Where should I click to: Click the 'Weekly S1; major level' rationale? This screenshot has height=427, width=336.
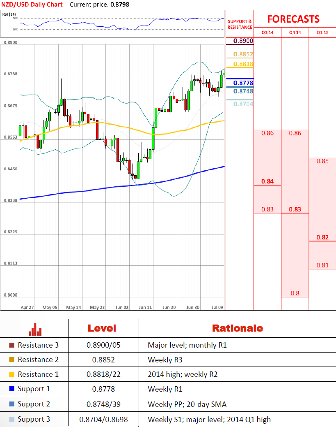[x=209, y=420]
